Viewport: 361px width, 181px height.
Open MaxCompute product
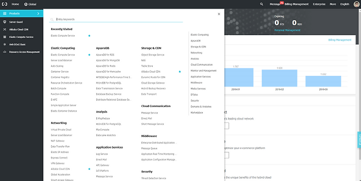[x=102, y=130]
